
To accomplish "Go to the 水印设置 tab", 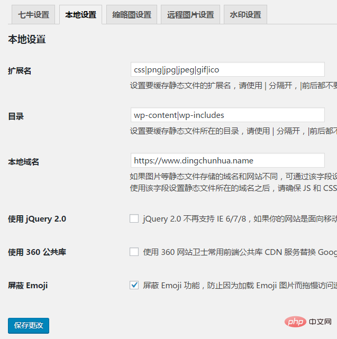I will click(x=245, y=15).
